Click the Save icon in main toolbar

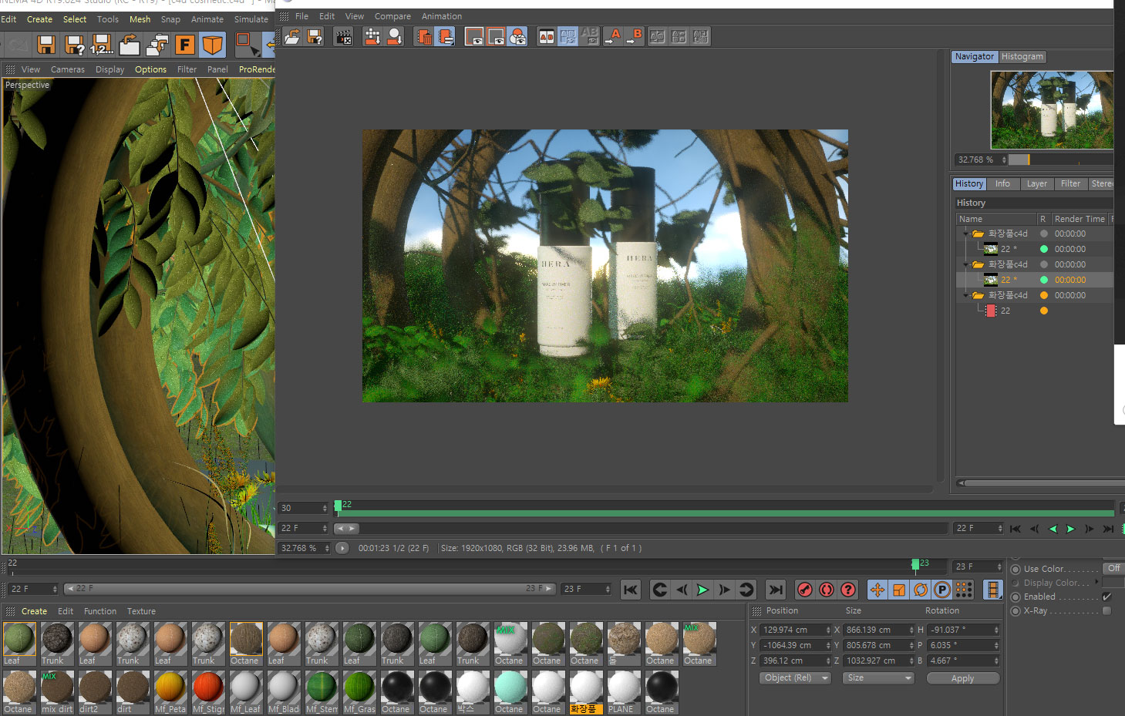46,45
